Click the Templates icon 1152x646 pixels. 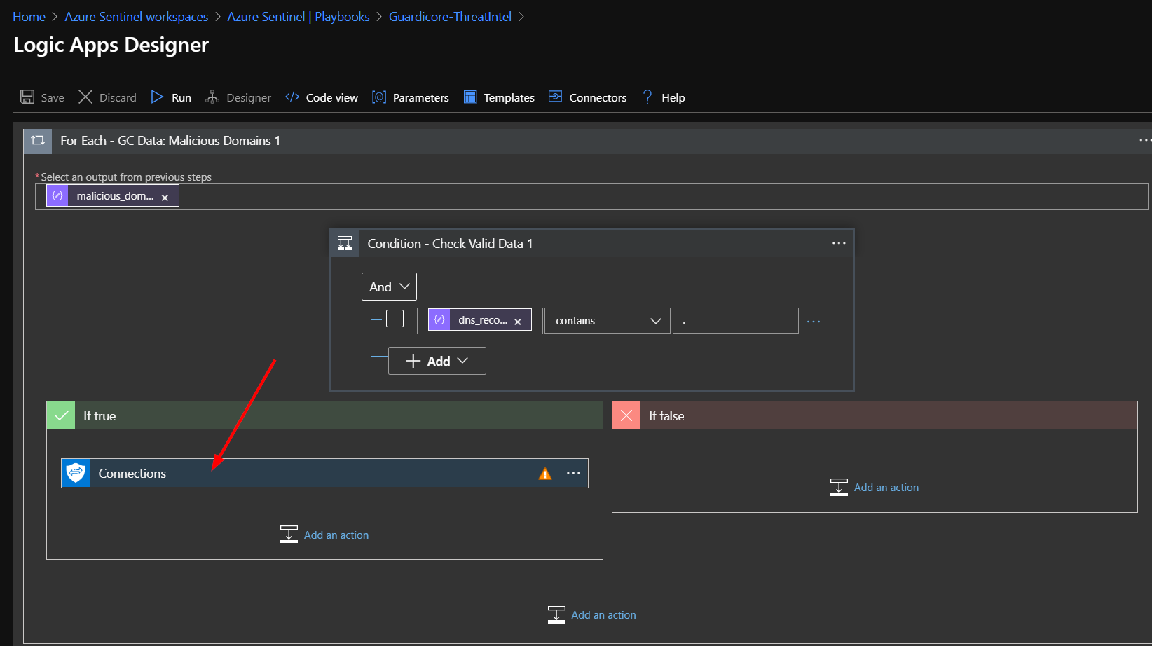click(x=470, y=97)
